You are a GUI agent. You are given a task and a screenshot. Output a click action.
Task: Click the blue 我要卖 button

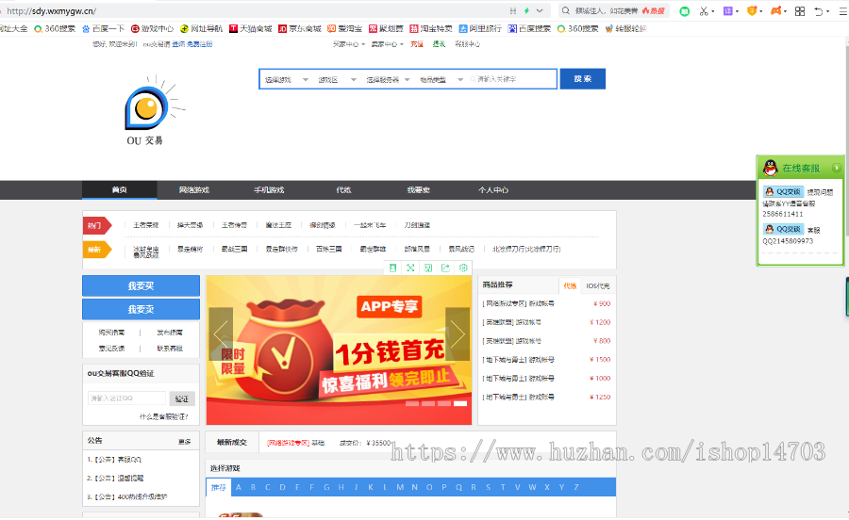pos(141,309)
